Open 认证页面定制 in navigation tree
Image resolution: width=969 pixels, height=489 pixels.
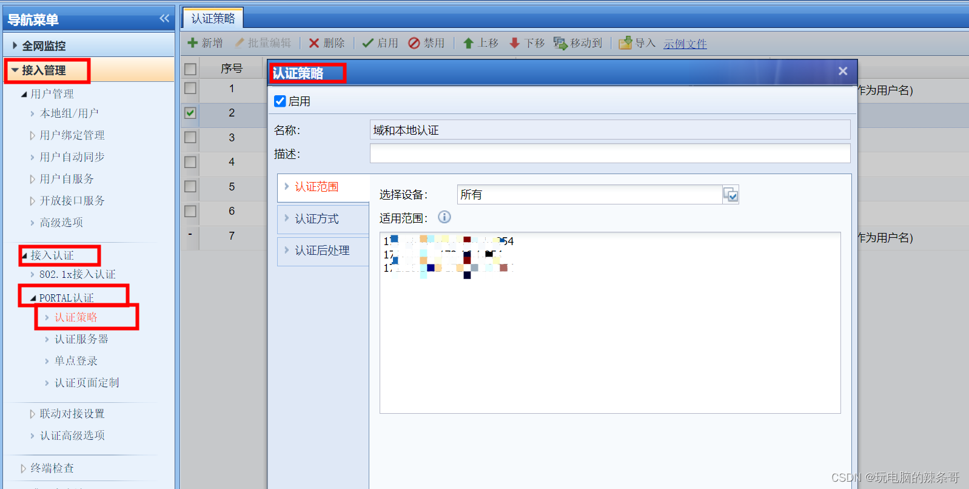tap(87, 383)
